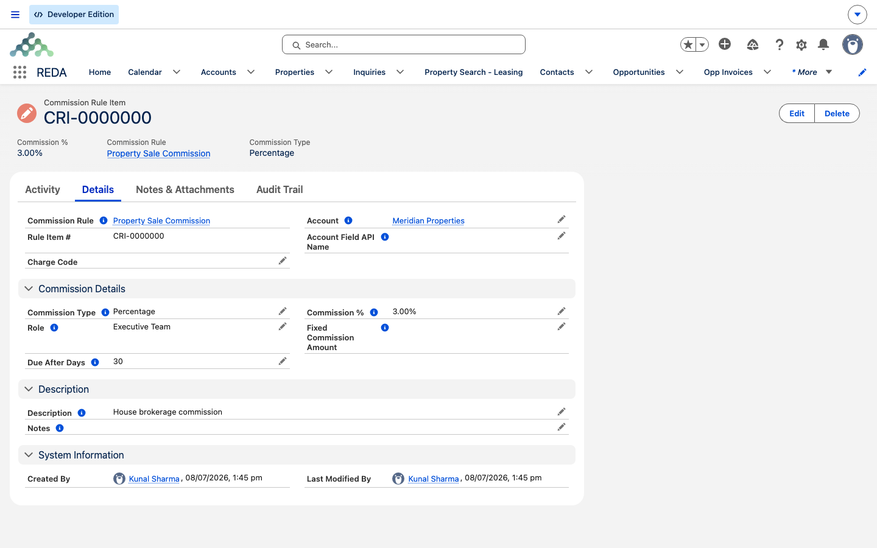
Task: Open the notifications bell
Action: click(x=823, y=44)
